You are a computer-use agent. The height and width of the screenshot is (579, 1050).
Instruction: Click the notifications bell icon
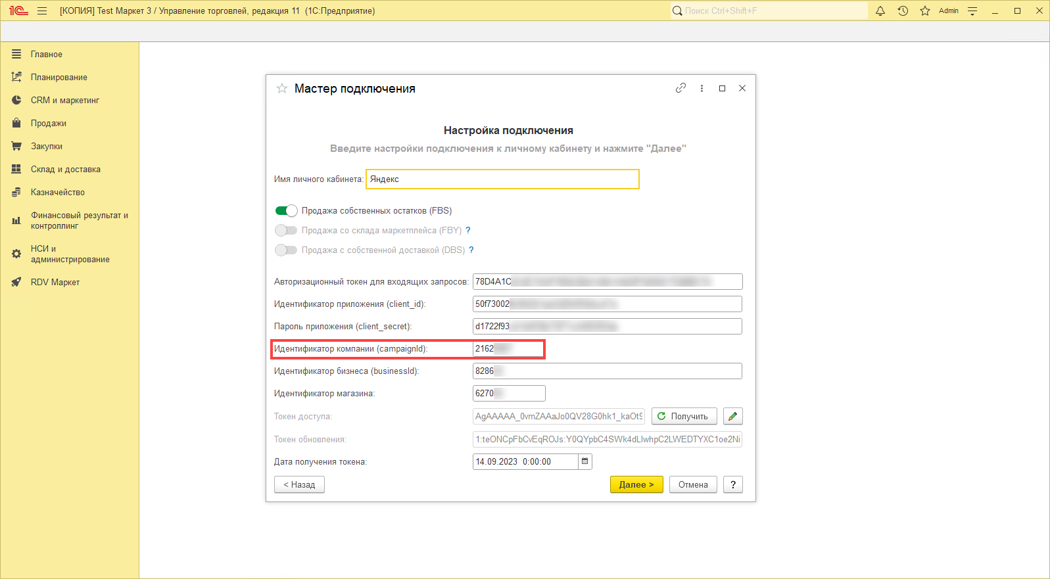pos(880,11)
